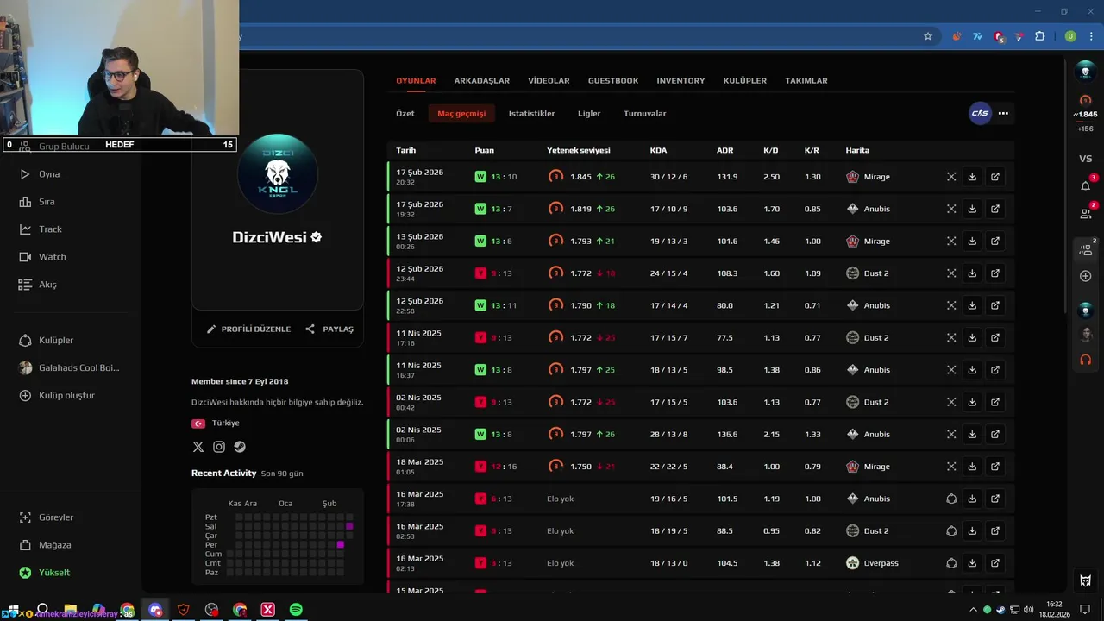
Task: Open Spotify from the Windows taskbar
Action: pyautogui.click(x=296, y=610)
